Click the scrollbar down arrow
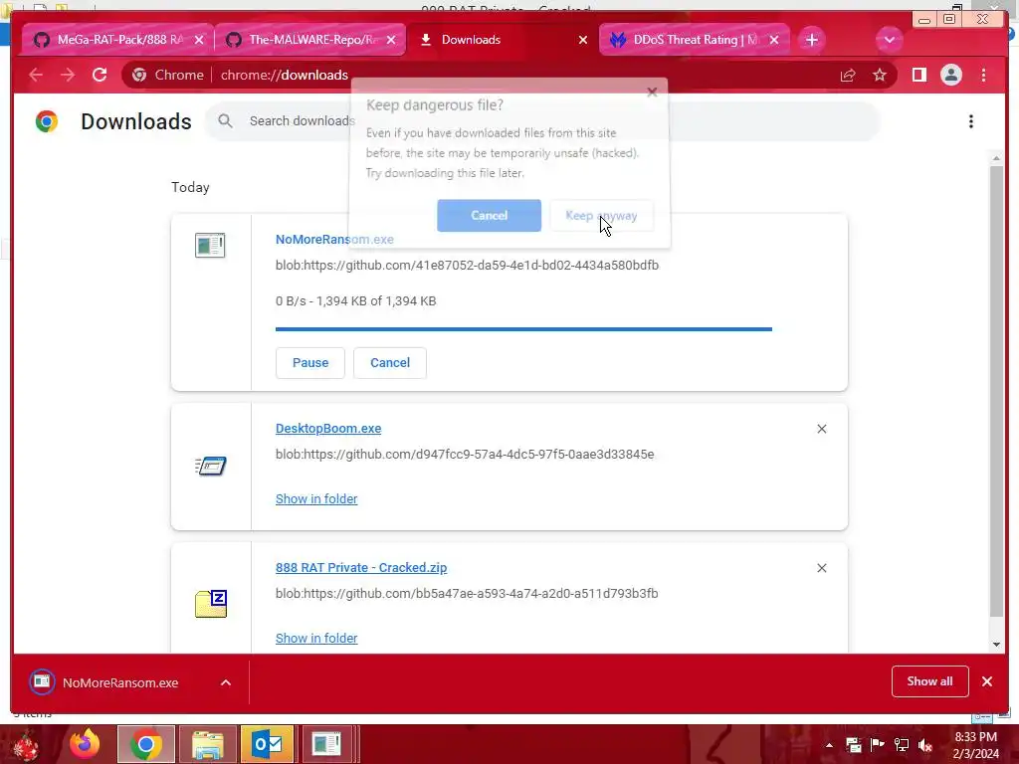Image resolution: width=1019 pixels, height=764 pixels. click(x=996, y=645)
